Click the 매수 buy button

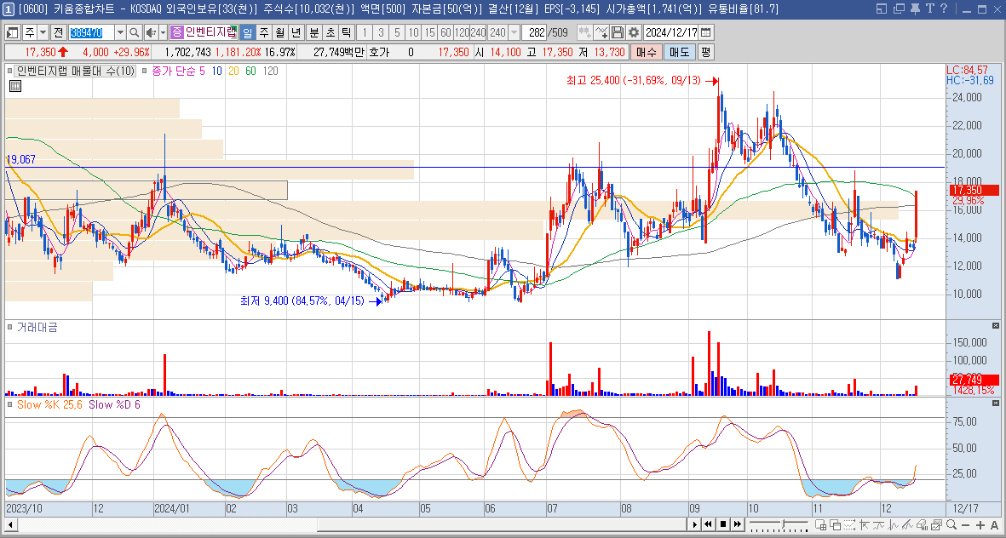tap(646, 52)
